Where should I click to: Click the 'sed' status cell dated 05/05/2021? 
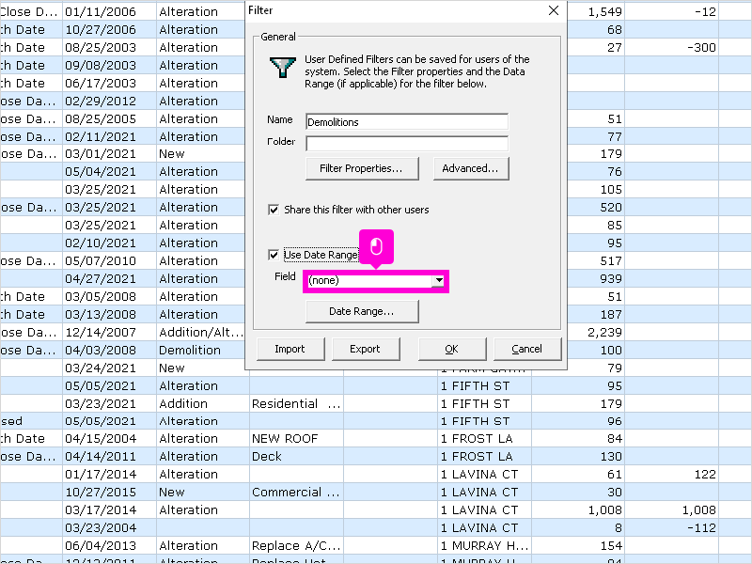click(x=31, y=421)
